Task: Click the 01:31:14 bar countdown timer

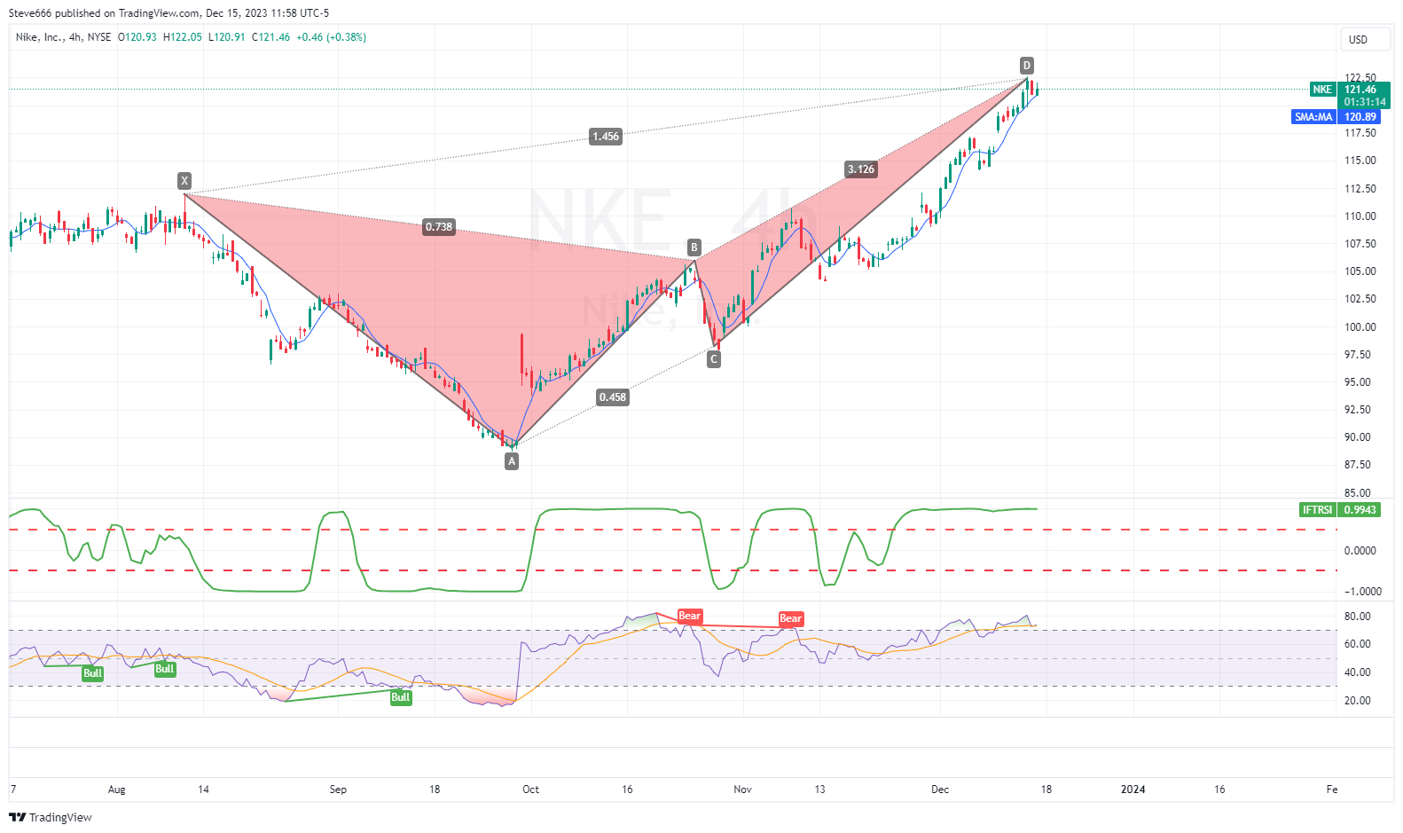Action: pos(1364,102)
